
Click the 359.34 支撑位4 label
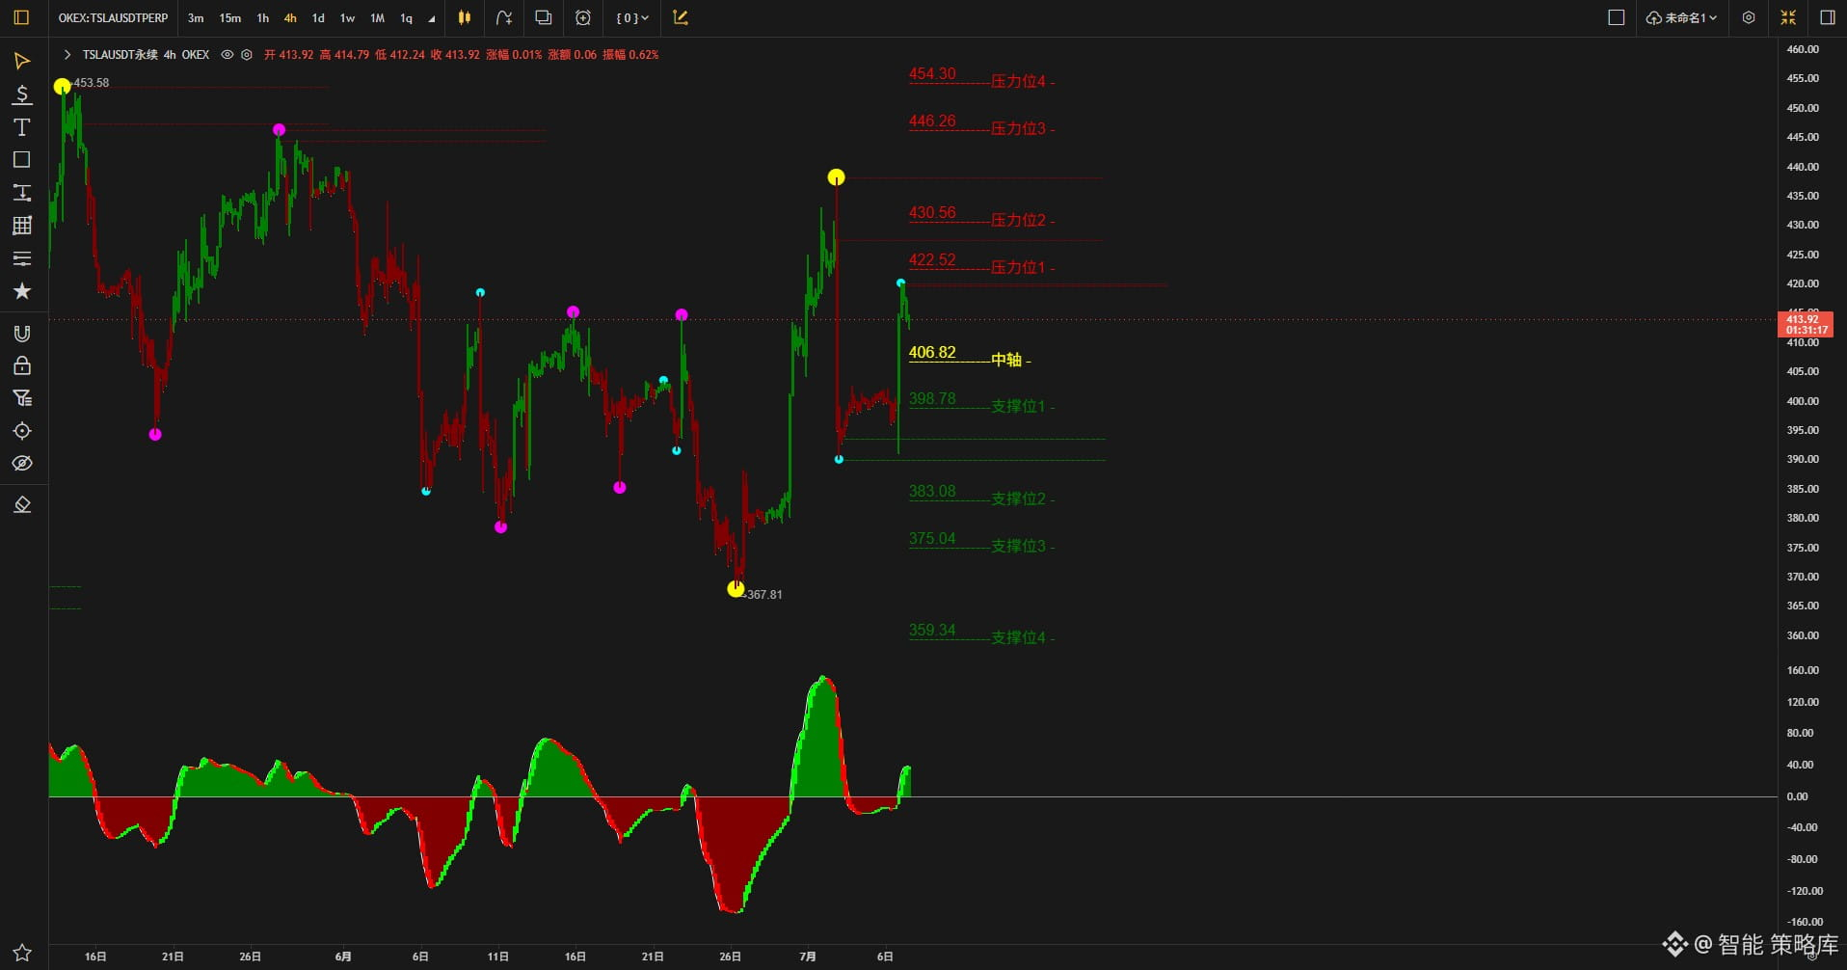(x=981, y=633)
